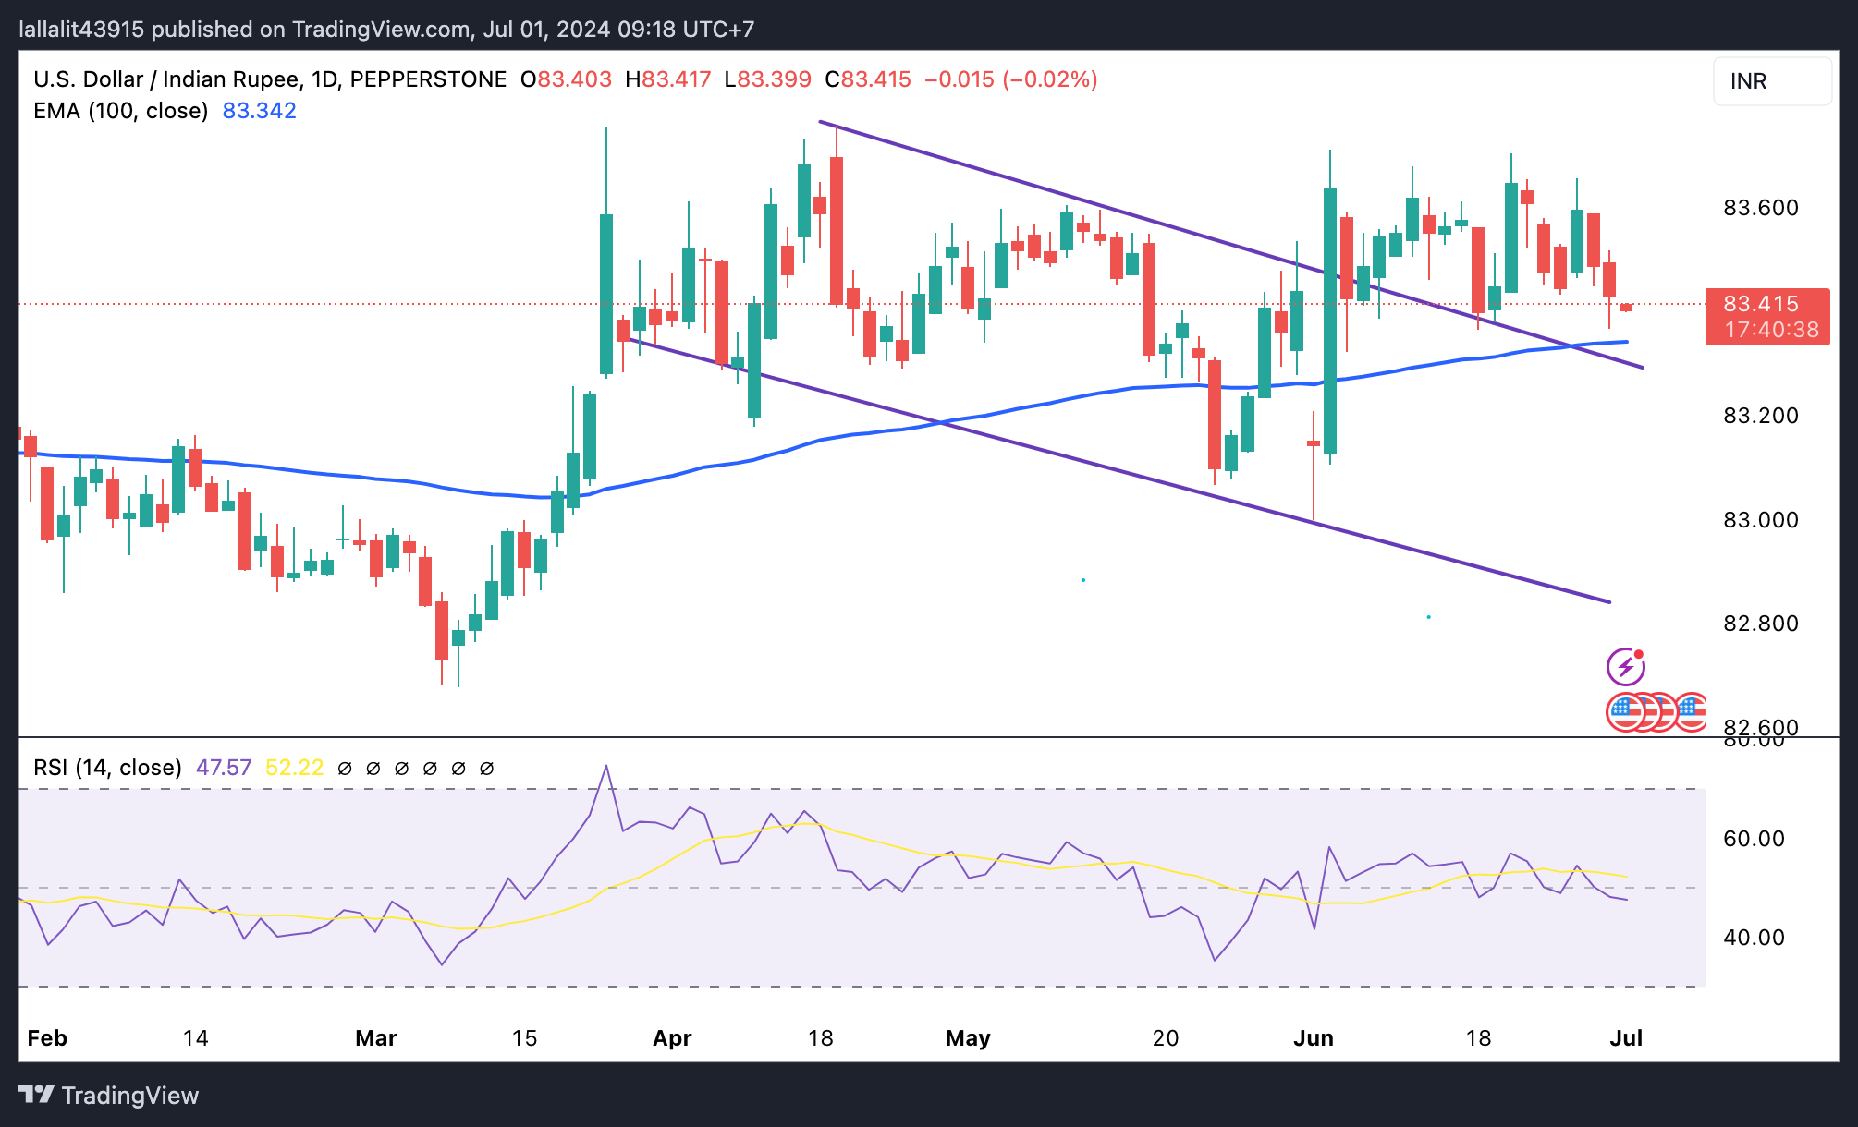This screenshot has width=1858, height=1127.
Task: Click the small teal dot below June candles
Action: click(1429, 616)
